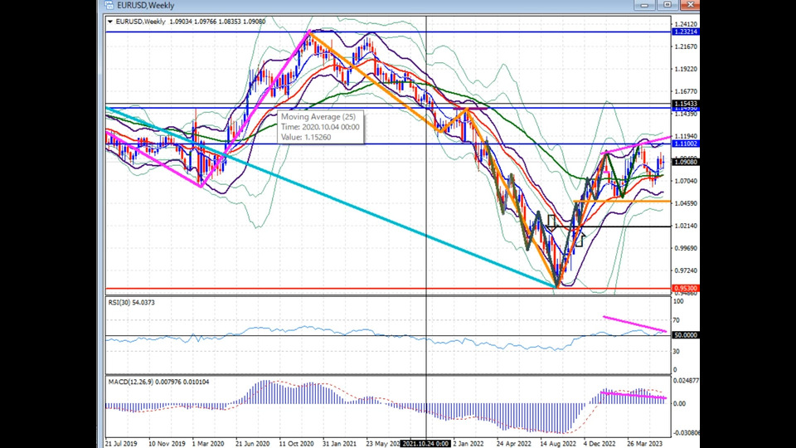Click date axis label '14 Aug 2022'
The image size is (796, 448).
558,443
